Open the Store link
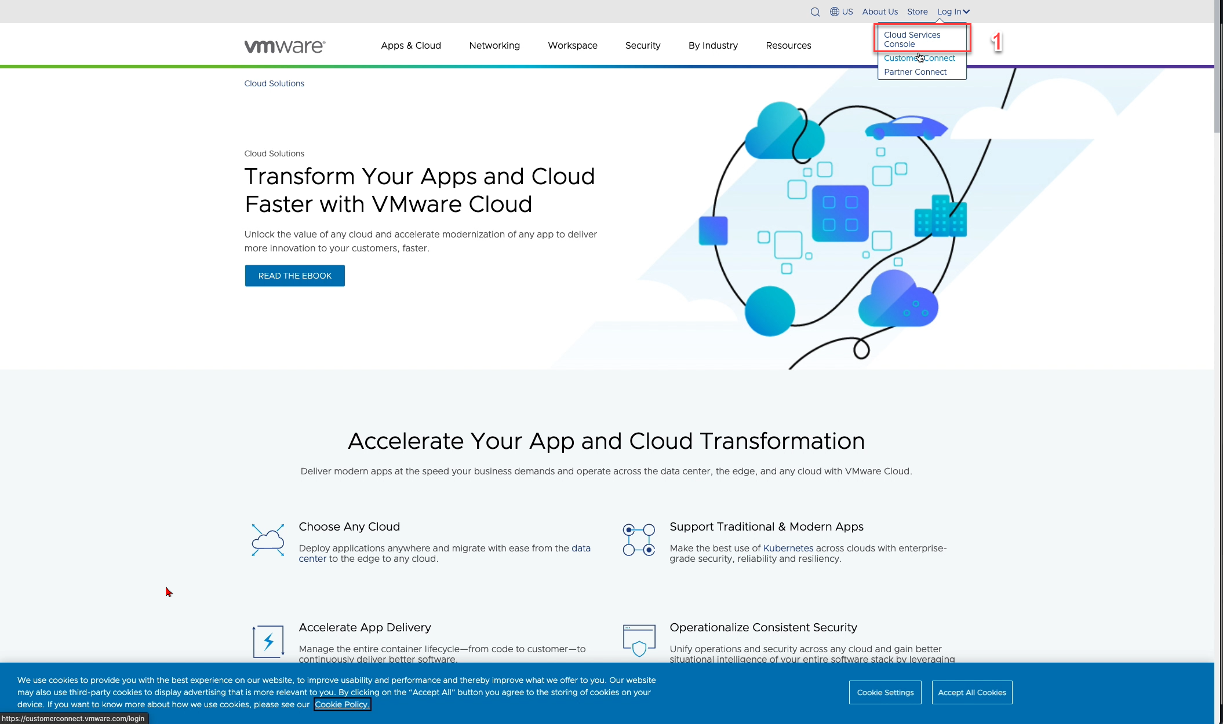 (x=917, y=12)
